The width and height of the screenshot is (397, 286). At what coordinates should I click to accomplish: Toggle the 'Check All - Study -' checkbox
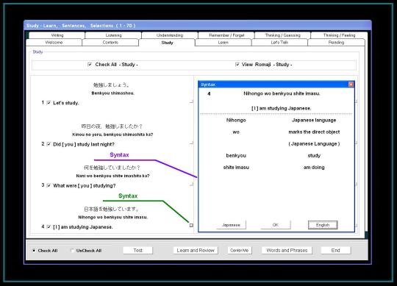click(90, 65)
